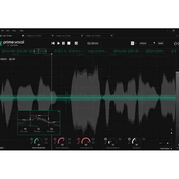Solo the Mids band headphone icon

point(35,131)
